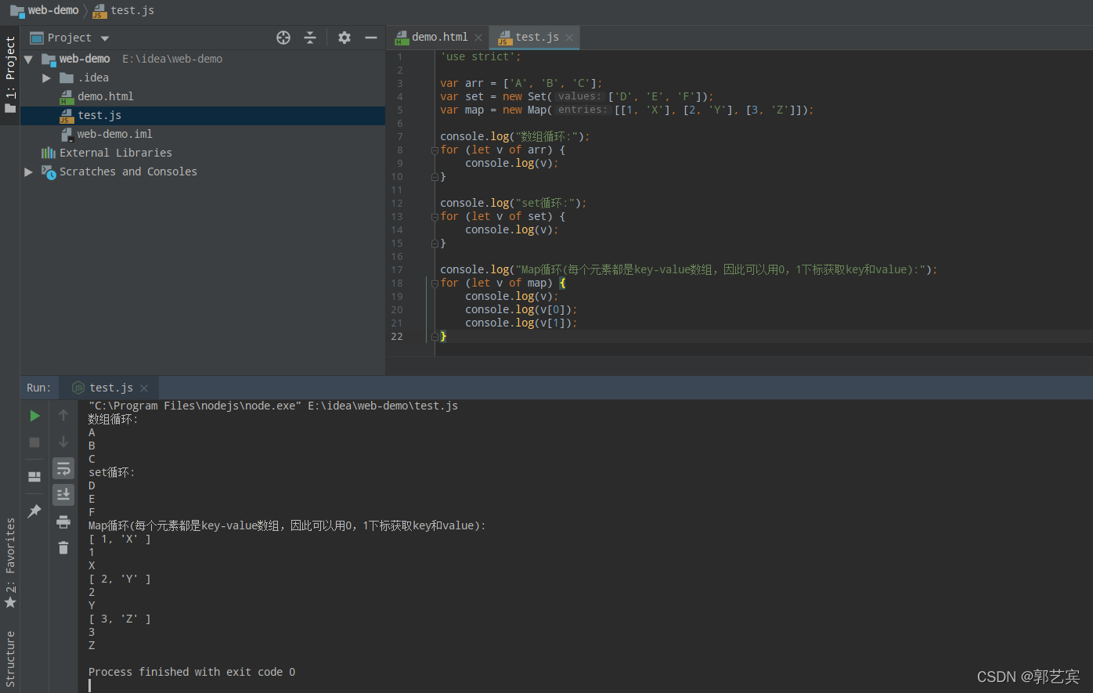1093x693 pixels.
Task: Close the demo.html editor tab
Action: 478,38
